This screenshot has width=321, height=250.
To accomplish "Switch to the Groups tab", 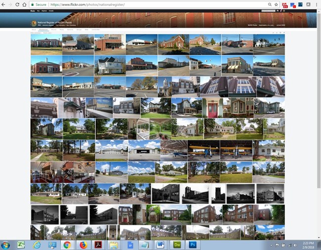I will click(80, 30).
